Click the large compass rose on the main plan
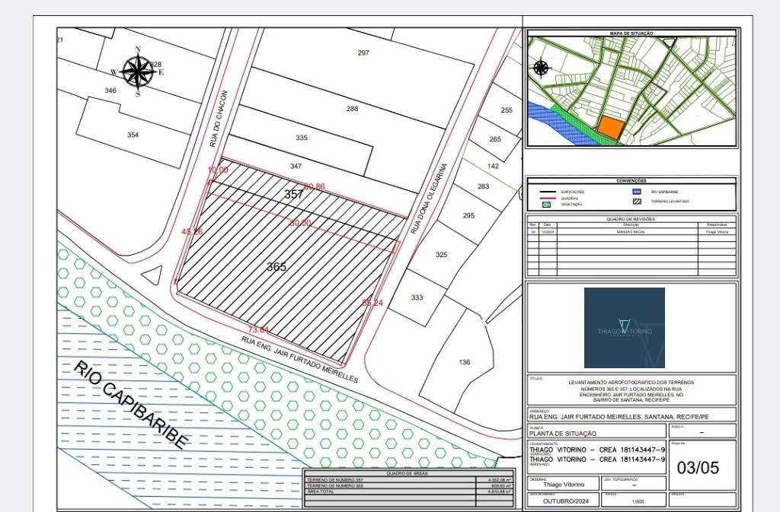 pos(138,73)
